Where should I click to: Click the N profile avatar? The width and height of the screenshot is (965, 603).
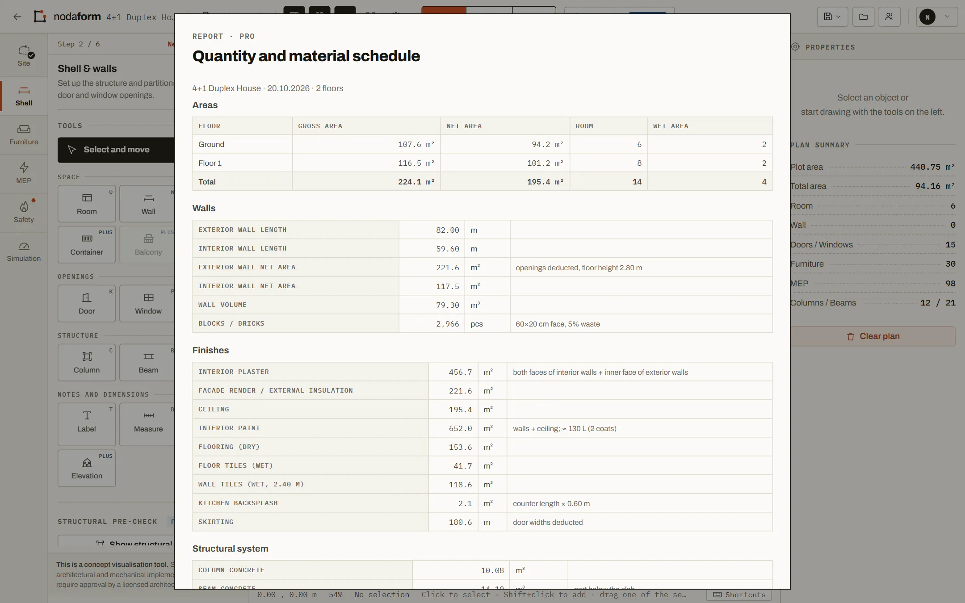pos(927,17)
